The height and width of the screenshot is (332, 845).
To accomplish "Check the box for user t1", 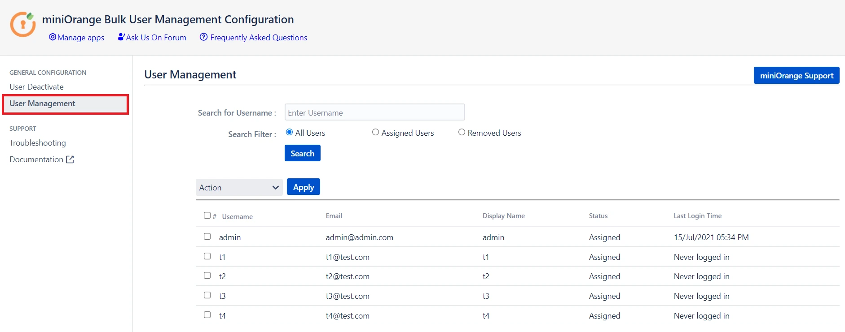I will click(207, 256).
